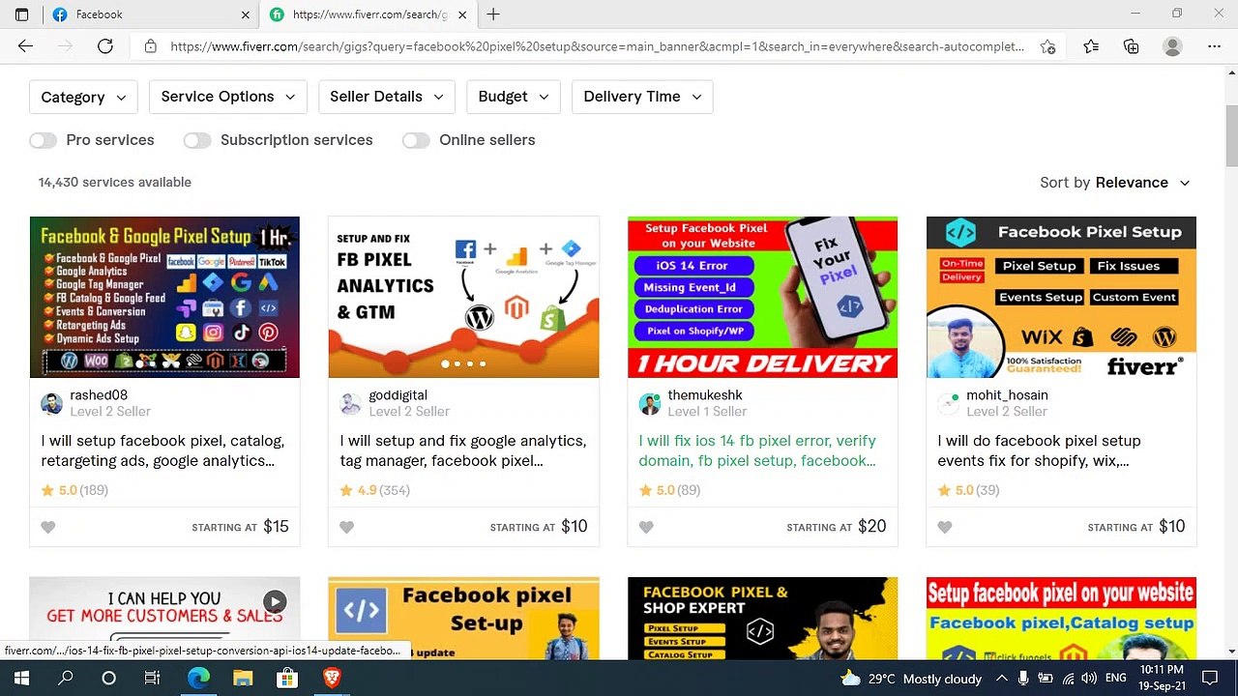Add this page to favorites
Viewport: 1238px width, 696px height.
1047,46
